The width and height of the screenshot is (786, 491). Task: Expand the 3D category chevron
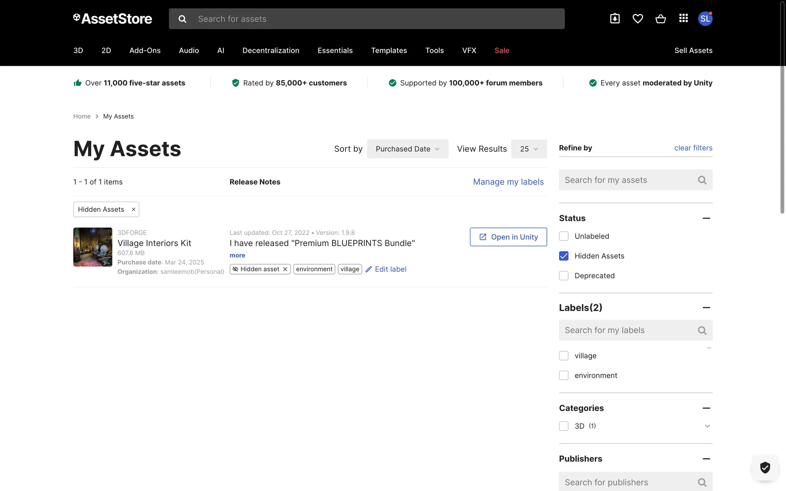(x=707, y=426)
